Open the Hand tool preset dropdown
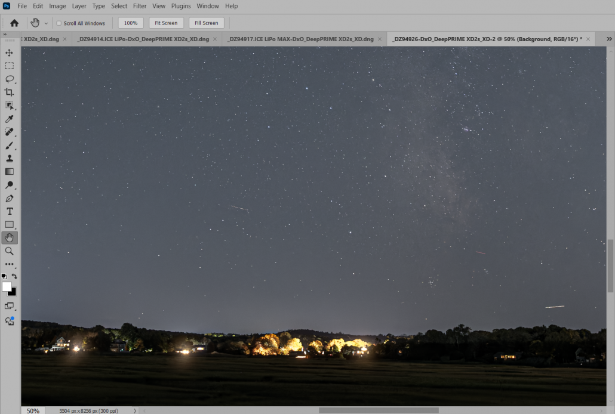The width and height of the screenshot is (615, 414). pos(46,23)
